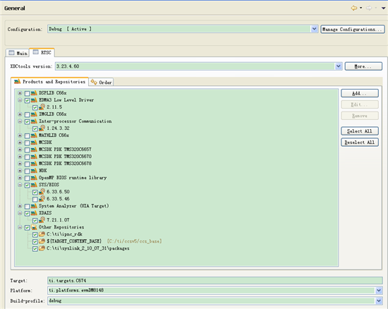Click the MCSDK PDK TMS320C6670 product icon
This screenshot has height=309, width=388.
point(34,157)
